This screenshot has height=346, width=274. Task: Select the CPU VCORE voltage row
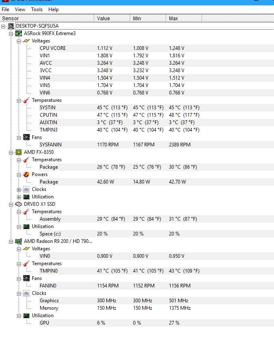(x=156, y=48)
